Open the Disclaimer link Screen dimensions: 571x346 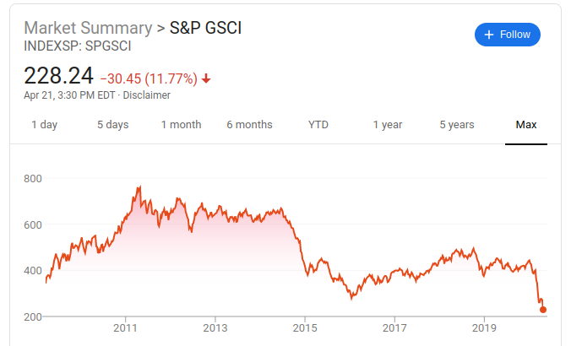pyautogui.click(x=147, y=95)
